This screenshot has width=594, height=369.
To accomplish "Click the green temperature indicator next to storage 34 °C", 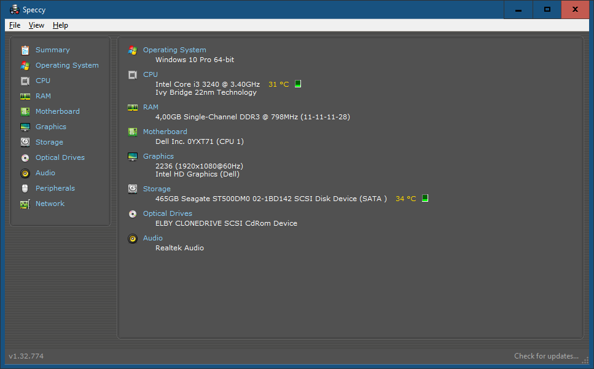I will click(425, 199).
